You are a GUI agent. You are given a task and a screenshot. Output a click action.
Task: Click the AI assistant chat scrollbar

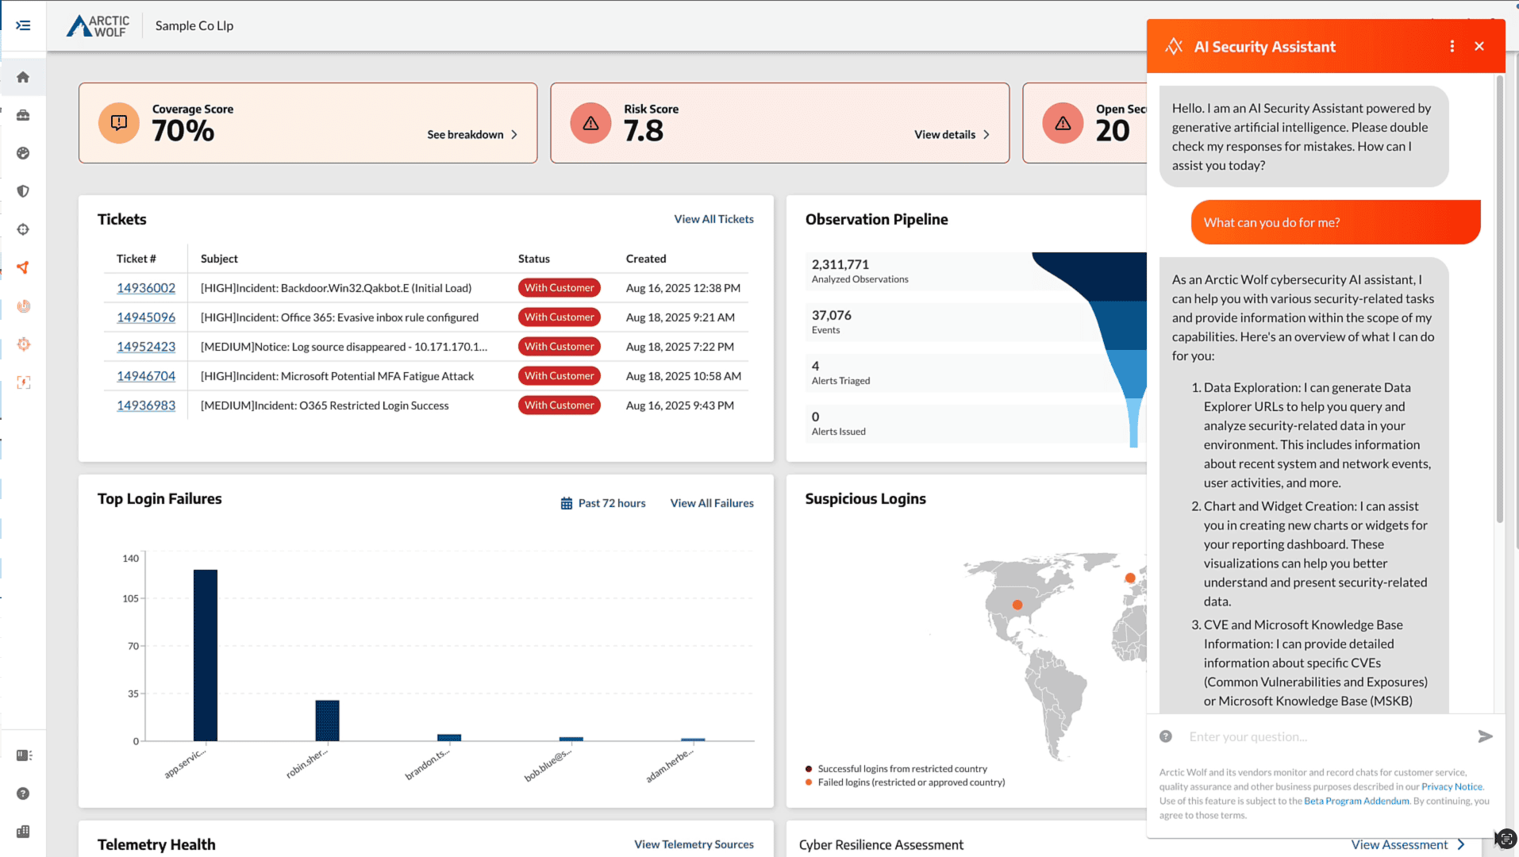pyautogui.click(x=1499, y=300)
